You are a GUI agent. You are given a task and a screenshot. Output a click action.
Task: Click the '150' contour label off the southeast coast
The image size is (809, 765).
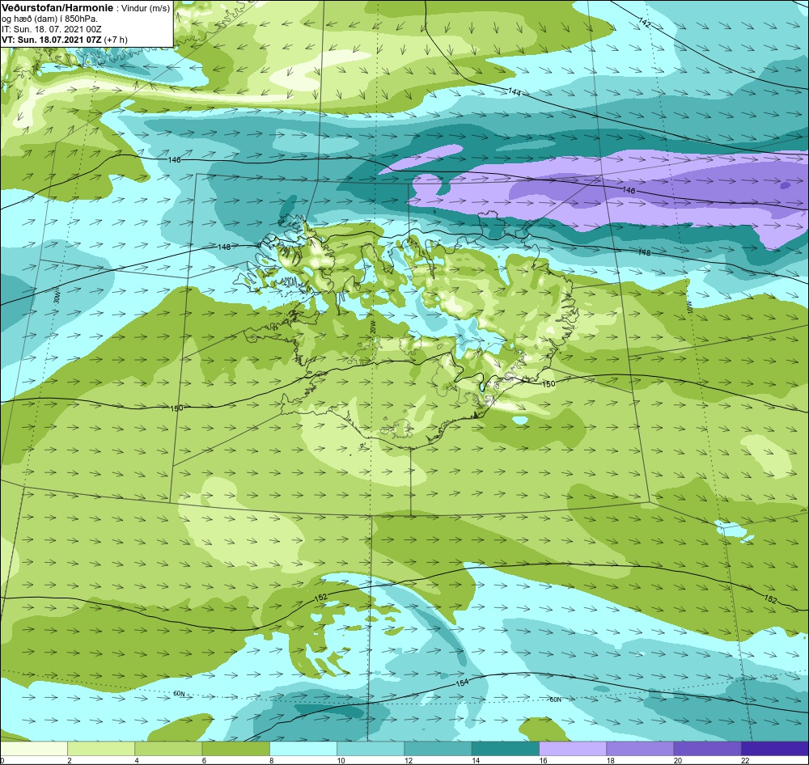click(549, 384)
